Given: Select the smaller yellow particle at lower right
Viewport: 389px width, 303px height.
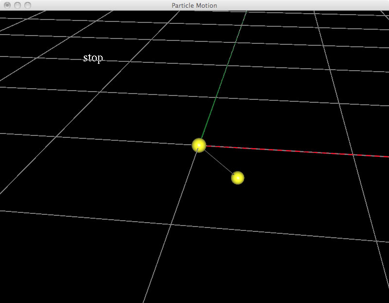Looking at the screenshot, I should pyautogui.click(x=237, y=178).
